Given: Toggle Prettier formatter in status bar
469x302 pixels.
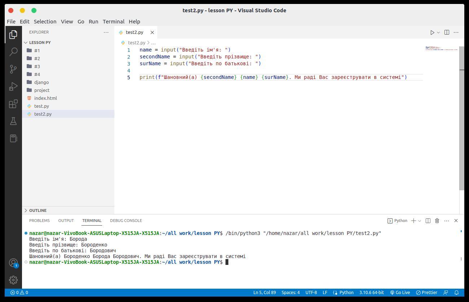Looking at the screenshot, I should pos(426,293).
